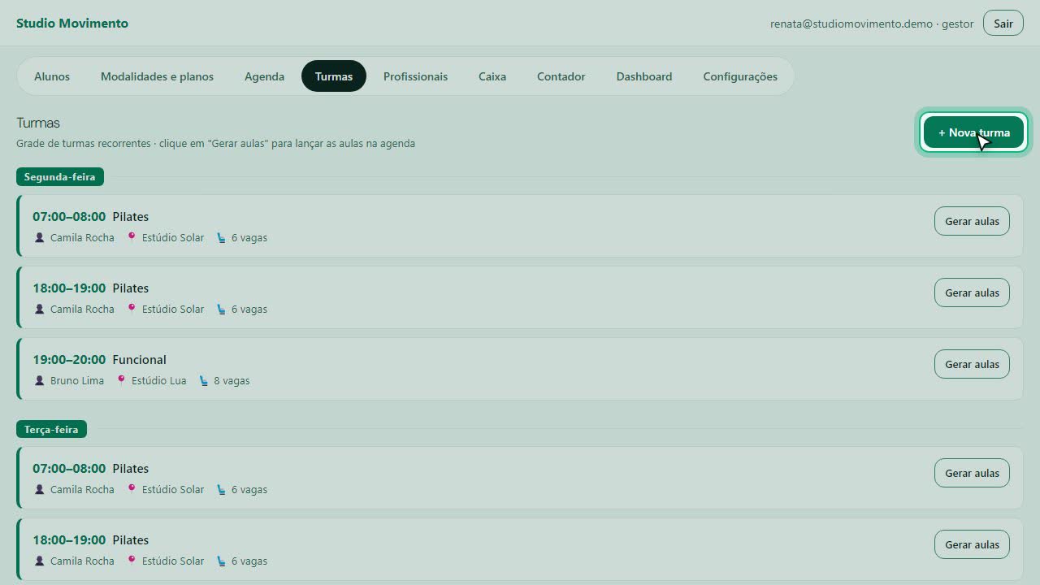Select the pin icon in Monday 18:00 Pilates
This screenshot has width=1040, height=585.
[131, 310]
